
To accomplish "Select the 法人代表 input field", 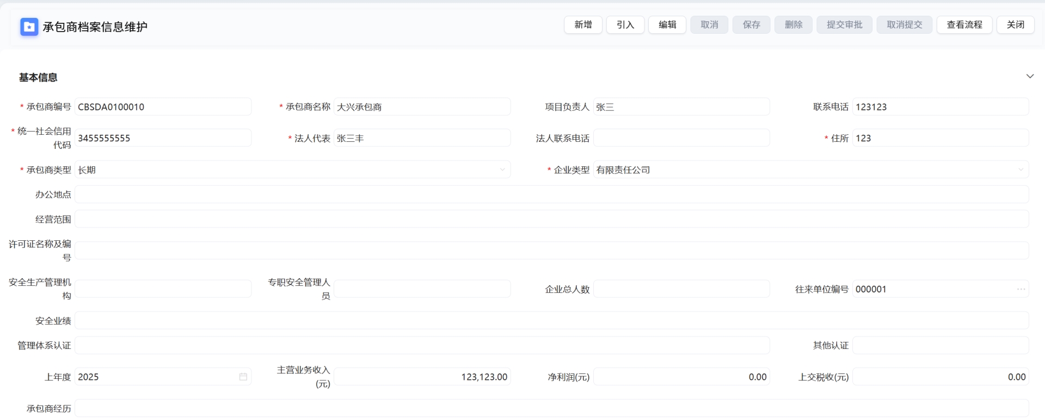I will (422, 138).
